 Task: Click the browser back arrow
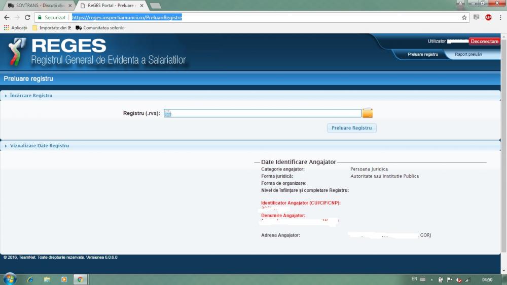tap(7, 17)
